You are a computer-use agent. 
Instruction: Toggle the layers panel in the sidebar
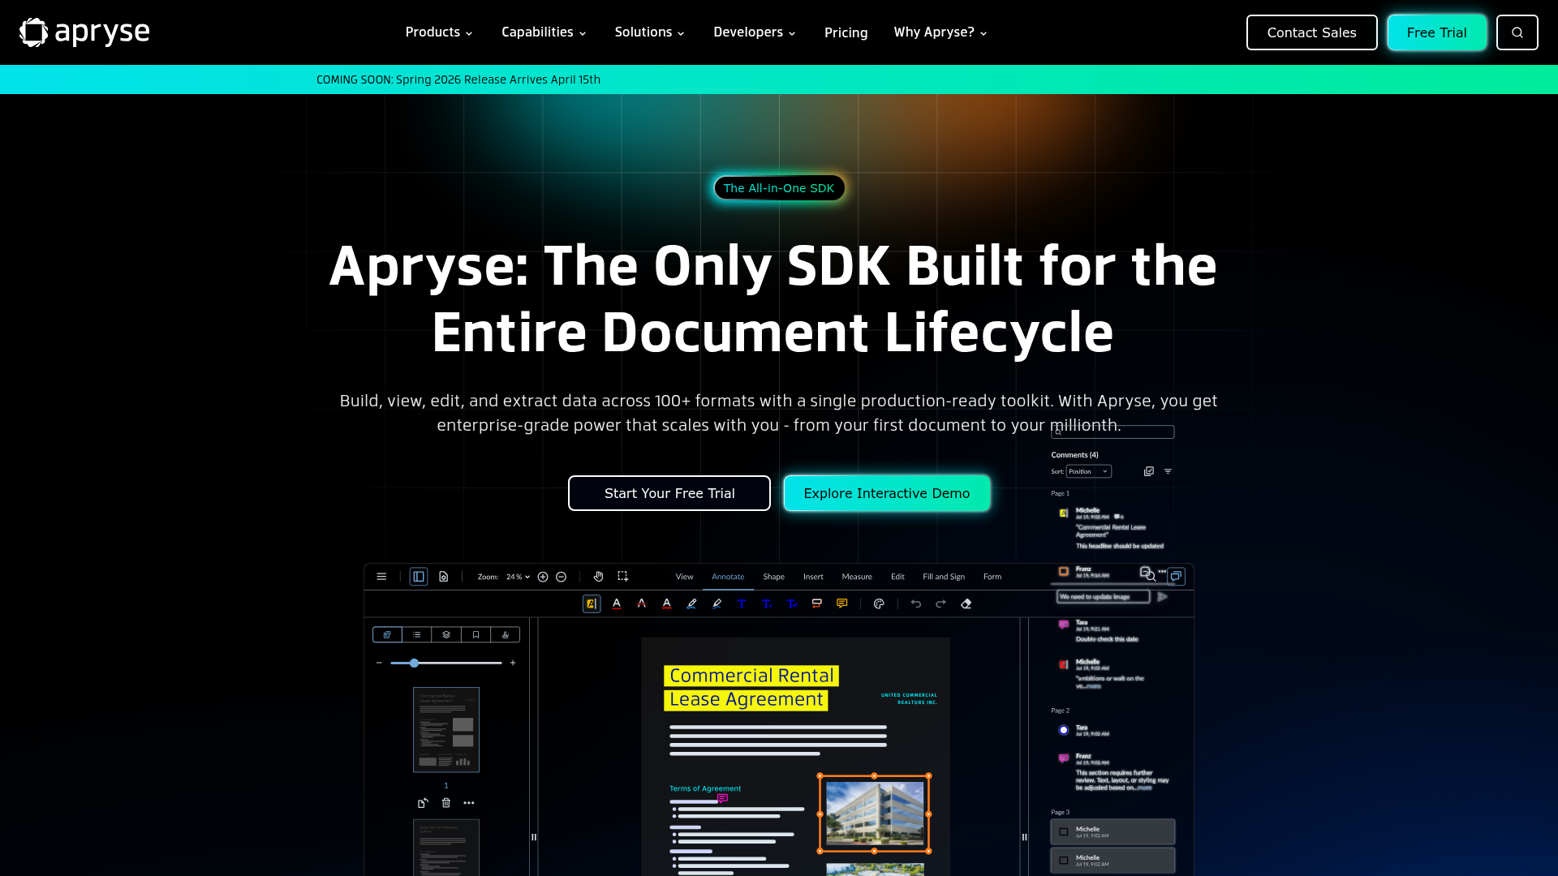446,634
